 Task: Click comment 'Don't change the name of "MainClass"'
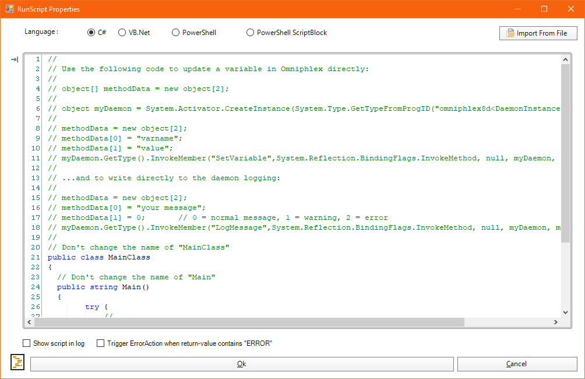139,247
